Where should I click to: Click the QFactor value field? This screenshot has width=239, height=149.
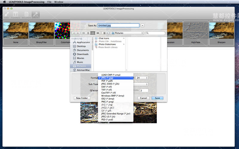(x=144, y=91)
